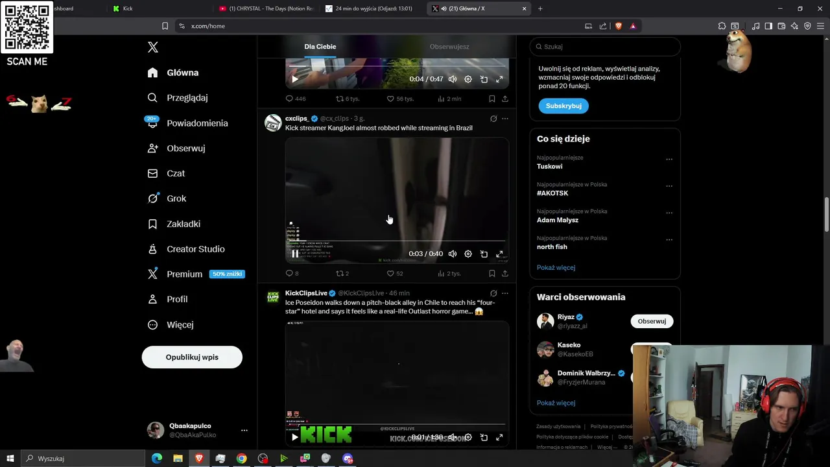Screen dimensions: 830x467
Task: Bookmark the top post with 446 replies
Action: click(492, 99)
